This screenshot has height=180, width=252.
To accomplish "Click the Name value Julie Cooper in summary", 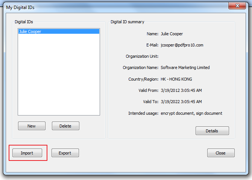I will click(172, 34).
